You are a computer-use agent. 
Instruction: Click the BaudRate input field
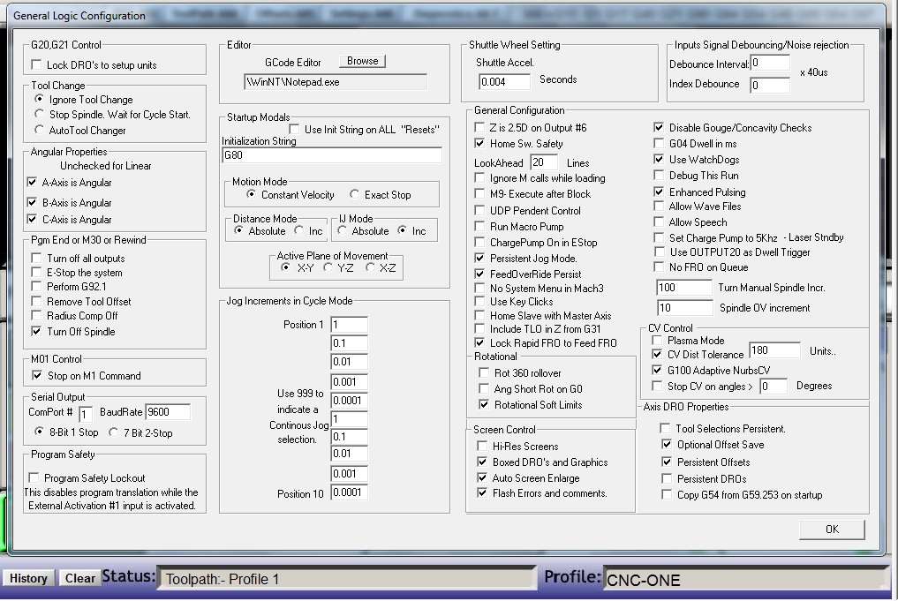click(x=169, y=412)
